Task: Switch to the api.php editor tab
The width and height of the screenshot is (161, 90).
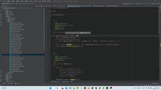Action: pyautogui.click(x=48, y=6)
